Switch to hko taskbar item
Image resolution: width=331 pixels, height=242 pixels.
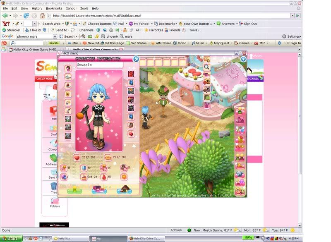108,238
